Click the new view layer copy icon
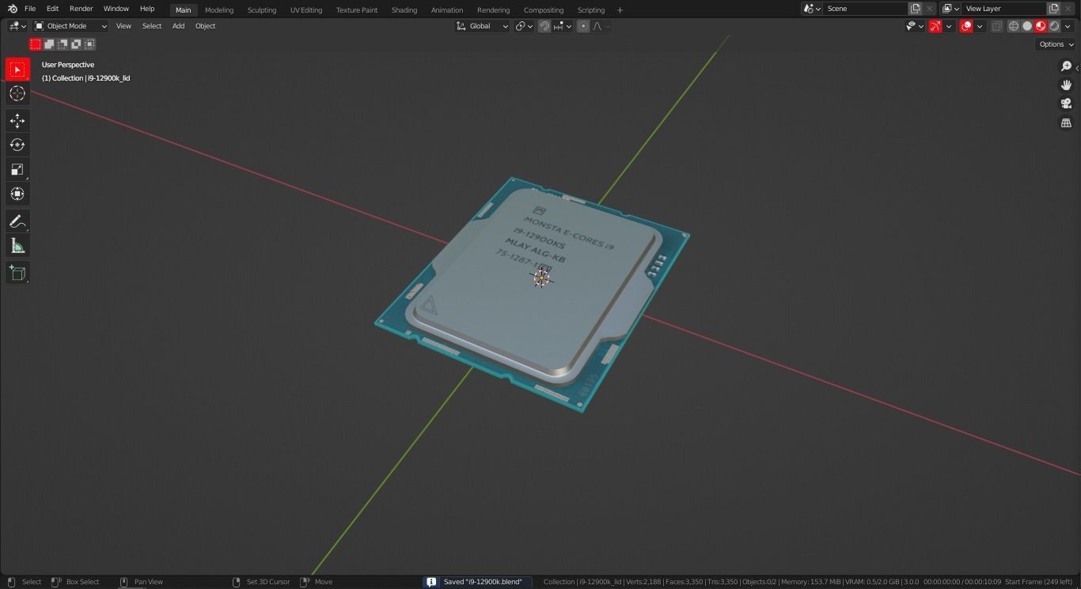The width and height of the screenshot is (1081, 589). pyautogui.click(x=1053, y=9)
